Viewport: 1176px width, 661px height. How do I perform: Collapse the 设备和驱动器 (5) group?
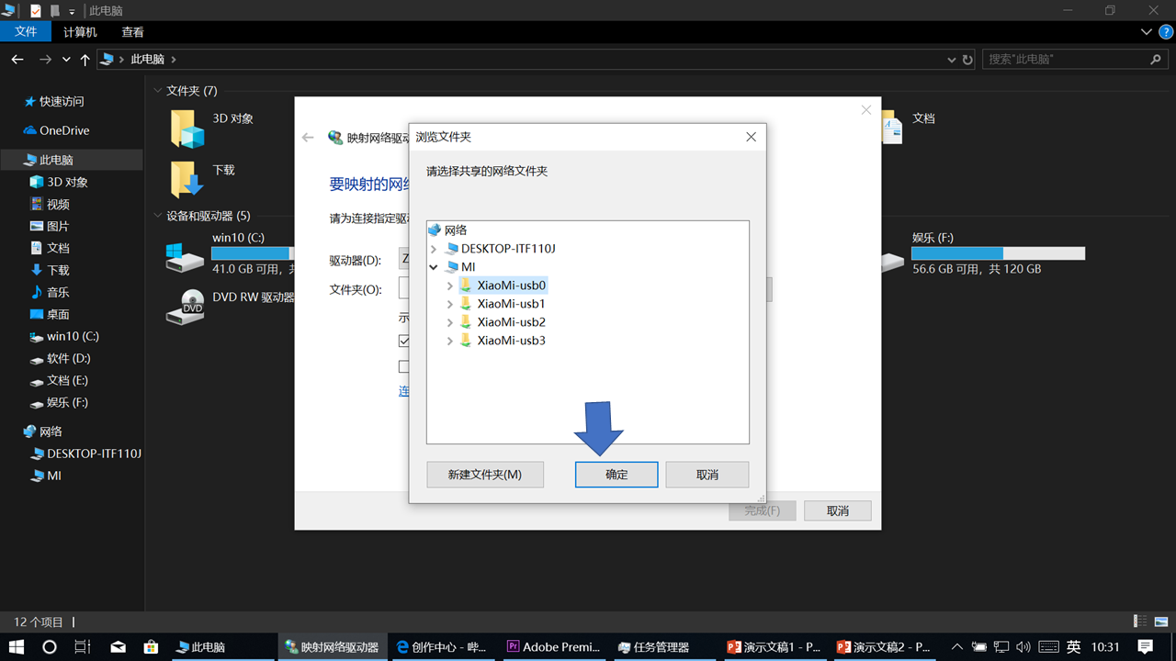(x=157, y=216)
